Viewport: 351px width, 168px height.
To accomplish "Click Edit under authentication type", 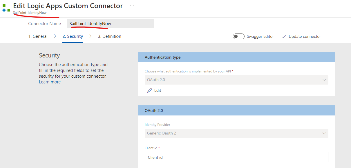I will point(154,90).
